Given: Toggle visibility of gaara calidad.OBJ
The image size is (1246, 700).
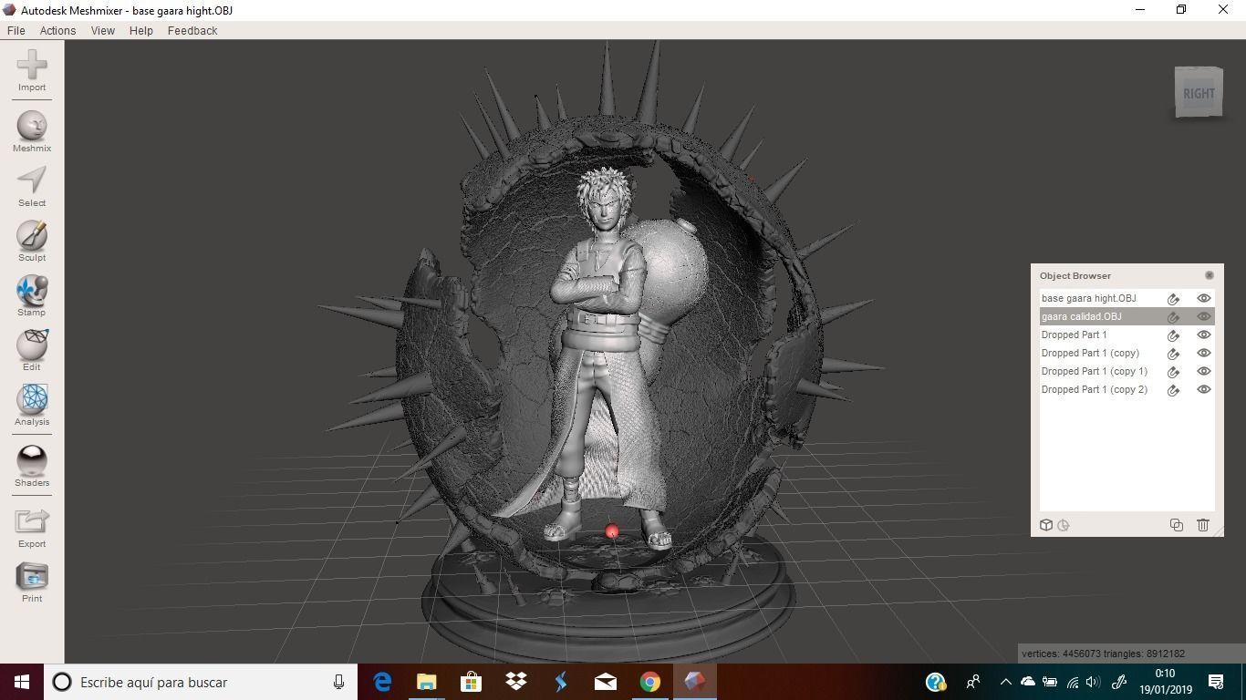Looking at the screenshot, I should pos(1204,316).
